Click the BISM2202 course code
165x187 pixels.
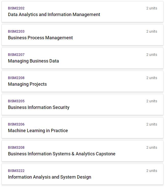[x=16, y=8]
